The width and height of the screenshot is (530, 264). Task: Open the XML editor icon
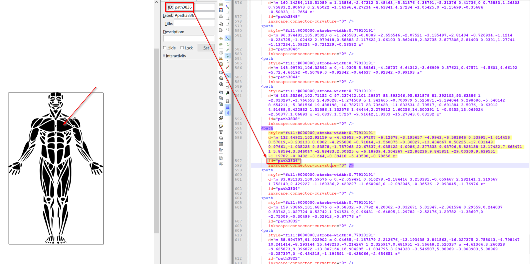pyautogui.click(x=221, y=144)
